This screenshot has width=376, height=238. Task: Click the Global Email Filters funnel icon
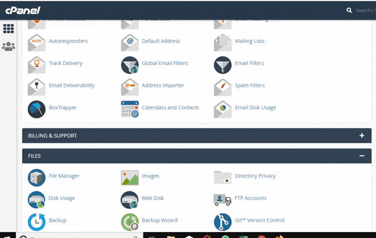(x=130, y=65)
